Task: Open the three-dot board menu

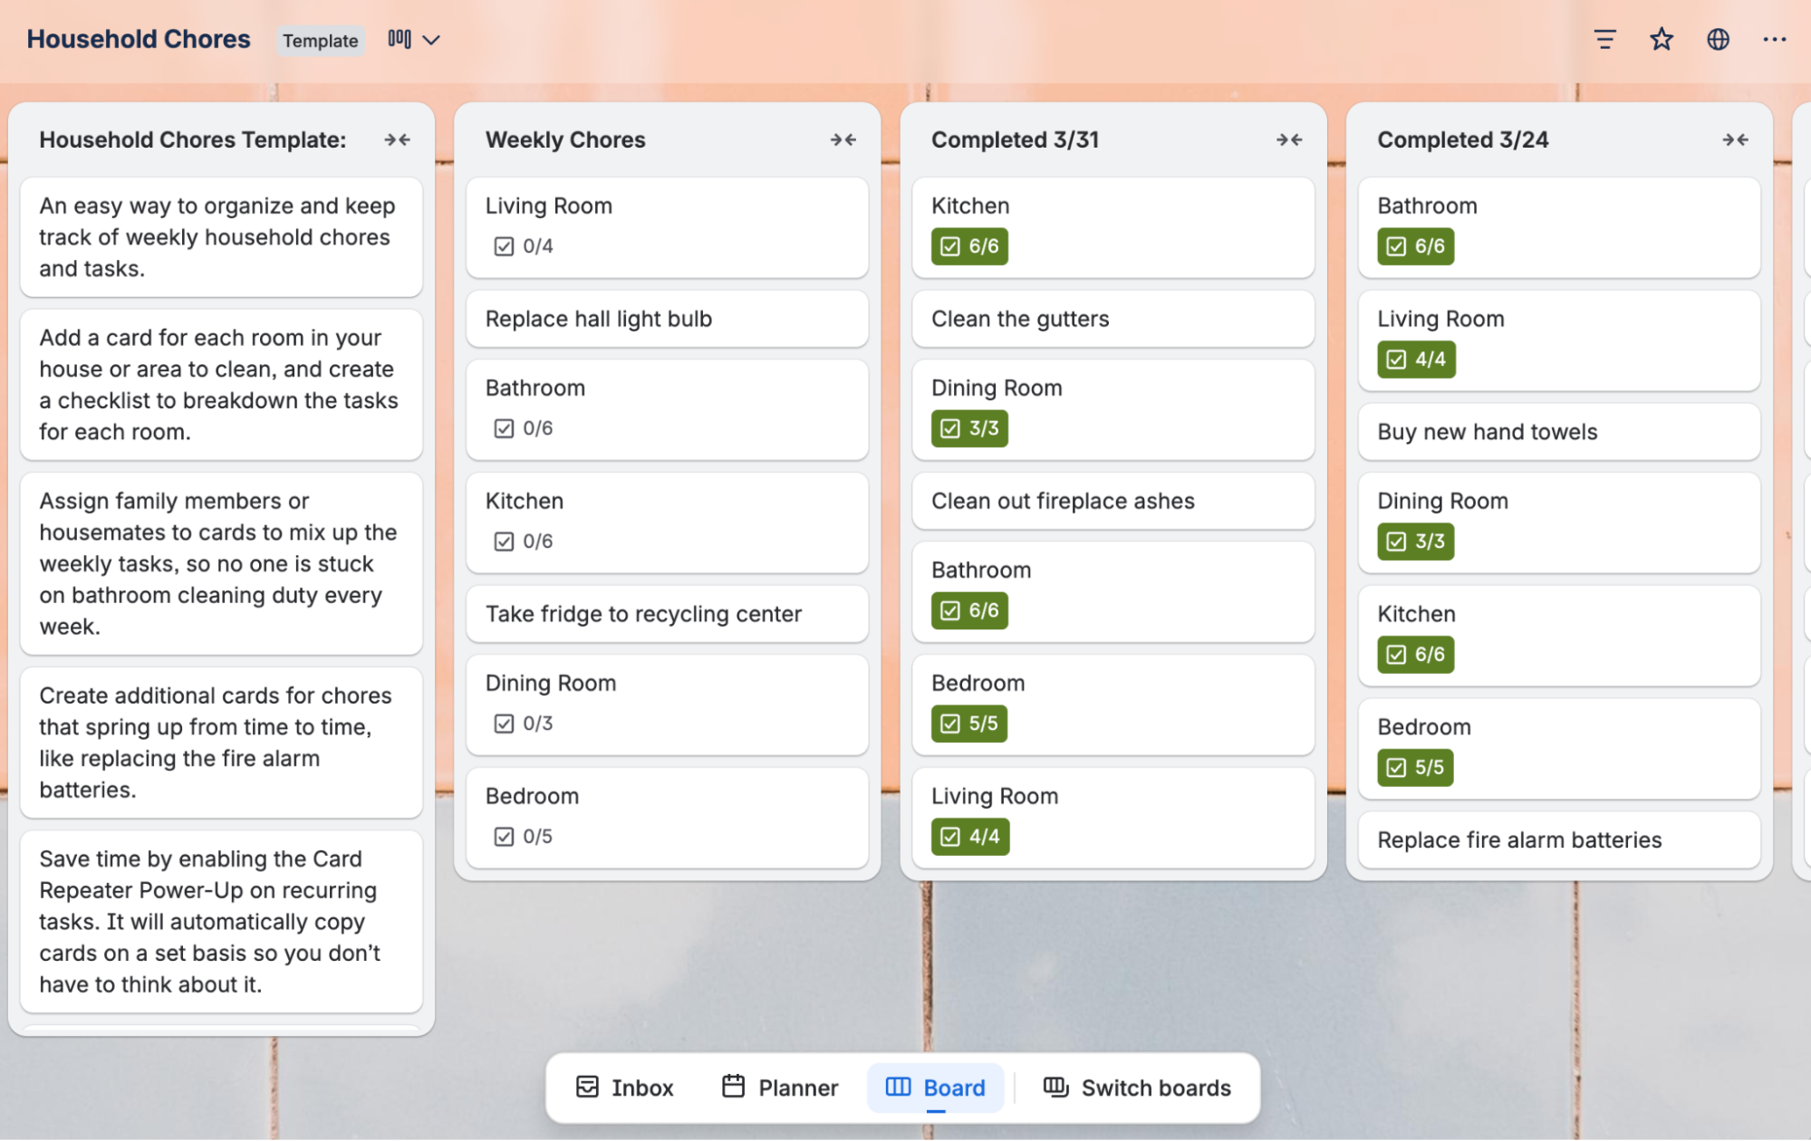Action: click(x=1775, y=39)
